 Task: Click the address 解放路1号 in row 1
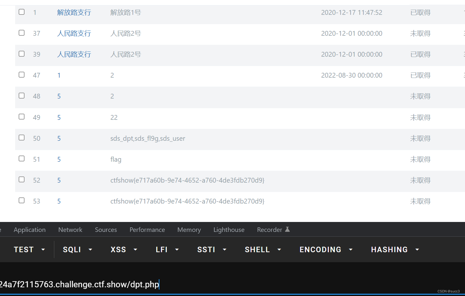pos(126,13)
